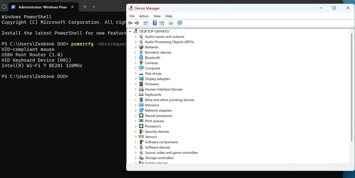Click the last PowerShell prompt line
This screenshot has height=178, width=355.
click(35, 76)
